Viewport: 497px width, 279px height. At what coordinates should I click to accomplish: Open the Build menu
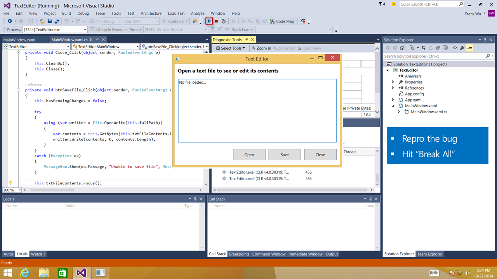tap(66, 13)
